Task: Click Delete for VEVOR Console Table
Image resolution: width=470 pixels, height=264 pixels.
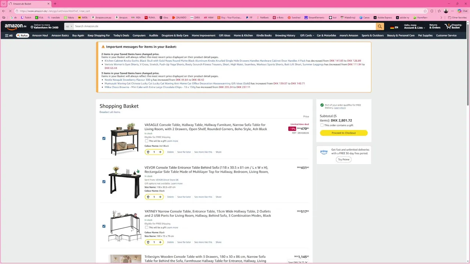Action: pyautogui.click(x=171, y=197)
